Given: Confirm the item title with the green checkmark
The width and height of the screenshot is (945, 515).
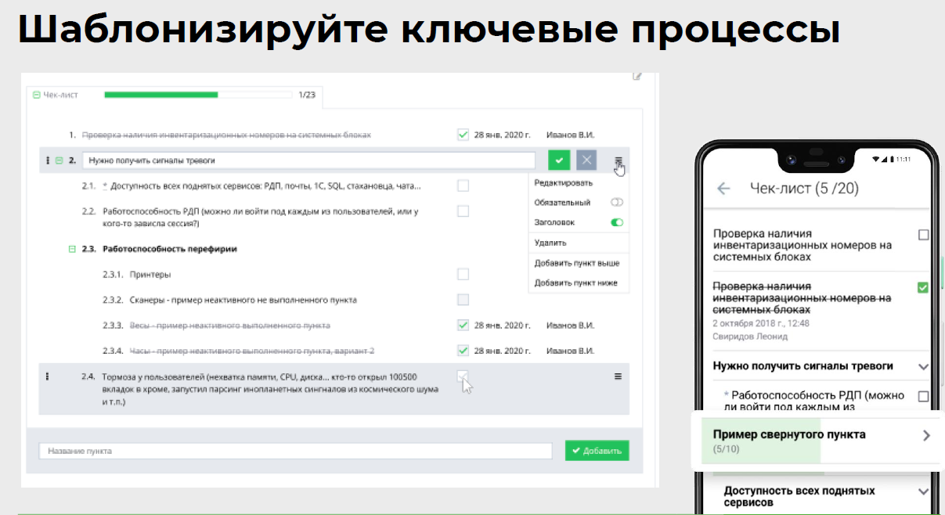Looking at the screenshot, I should [x=559, y=160].
